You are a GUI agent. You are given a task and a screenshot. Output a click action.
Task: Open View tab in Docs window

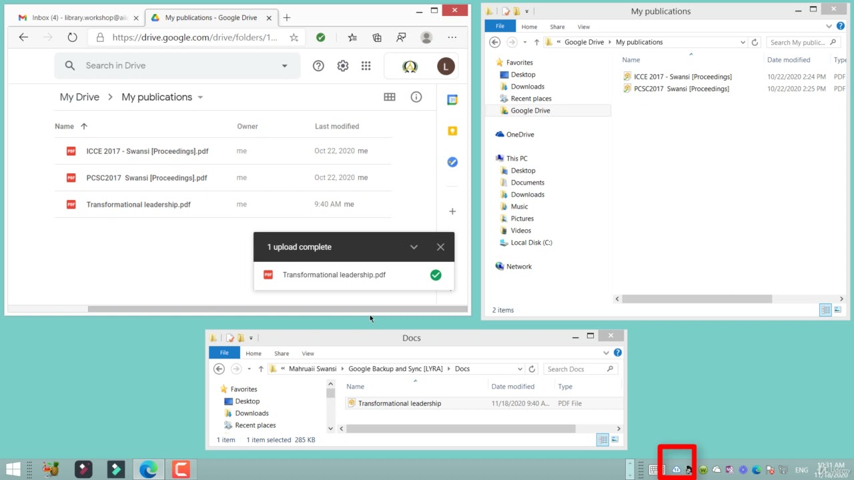coord(308,353)
